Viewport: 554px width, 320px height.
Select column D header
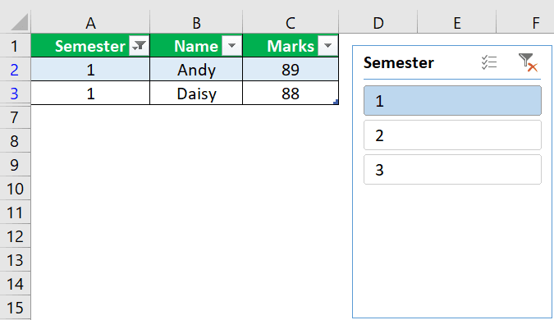(378, 23)
